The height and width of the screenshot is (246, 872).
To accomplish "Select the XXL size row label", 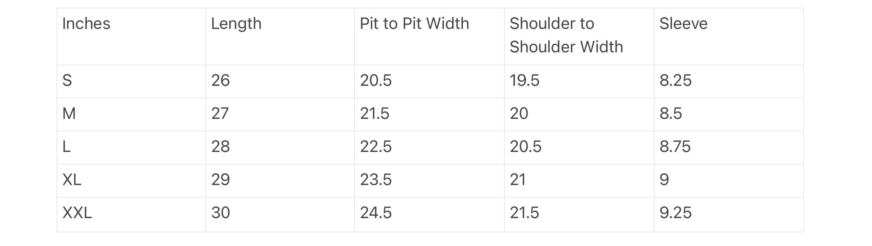I will click(x=77, y=213).
